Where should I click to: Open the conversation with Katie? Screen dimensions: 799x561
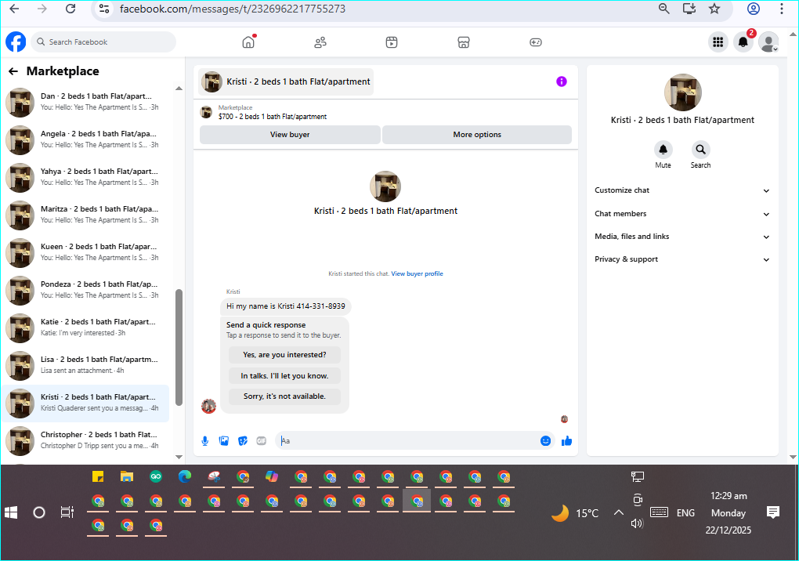[85, 328]
